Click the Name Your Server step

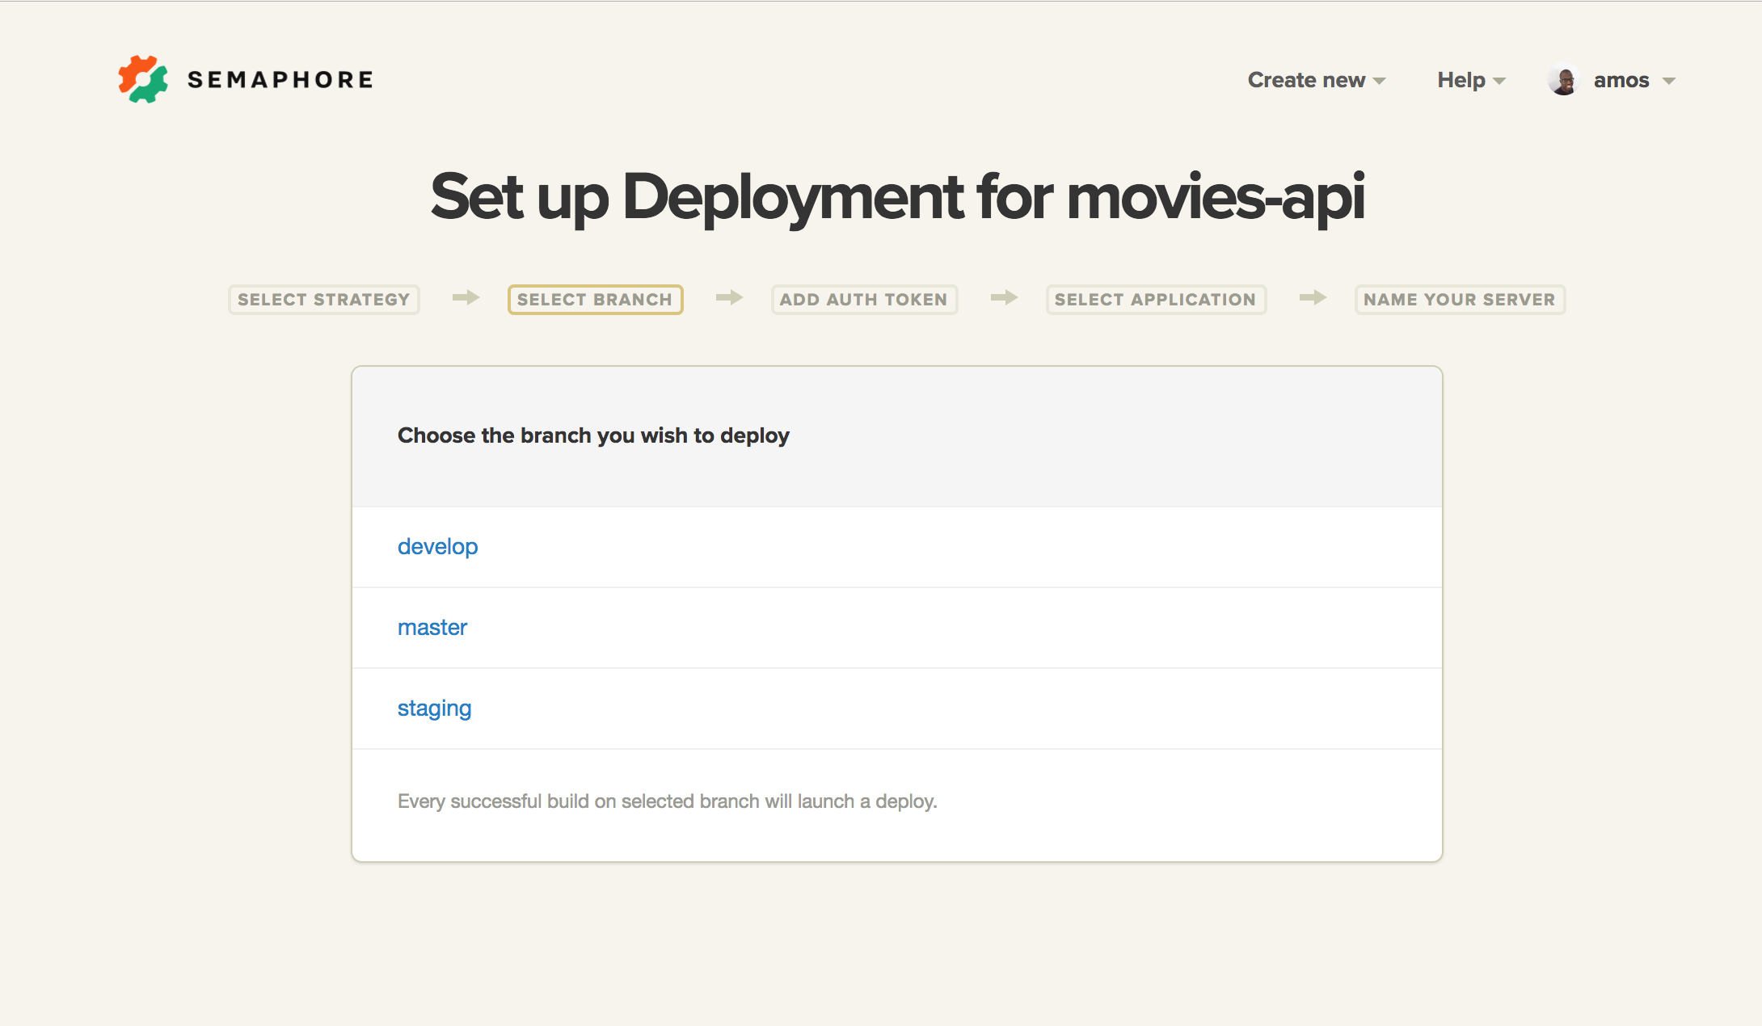click(1460, 300)
